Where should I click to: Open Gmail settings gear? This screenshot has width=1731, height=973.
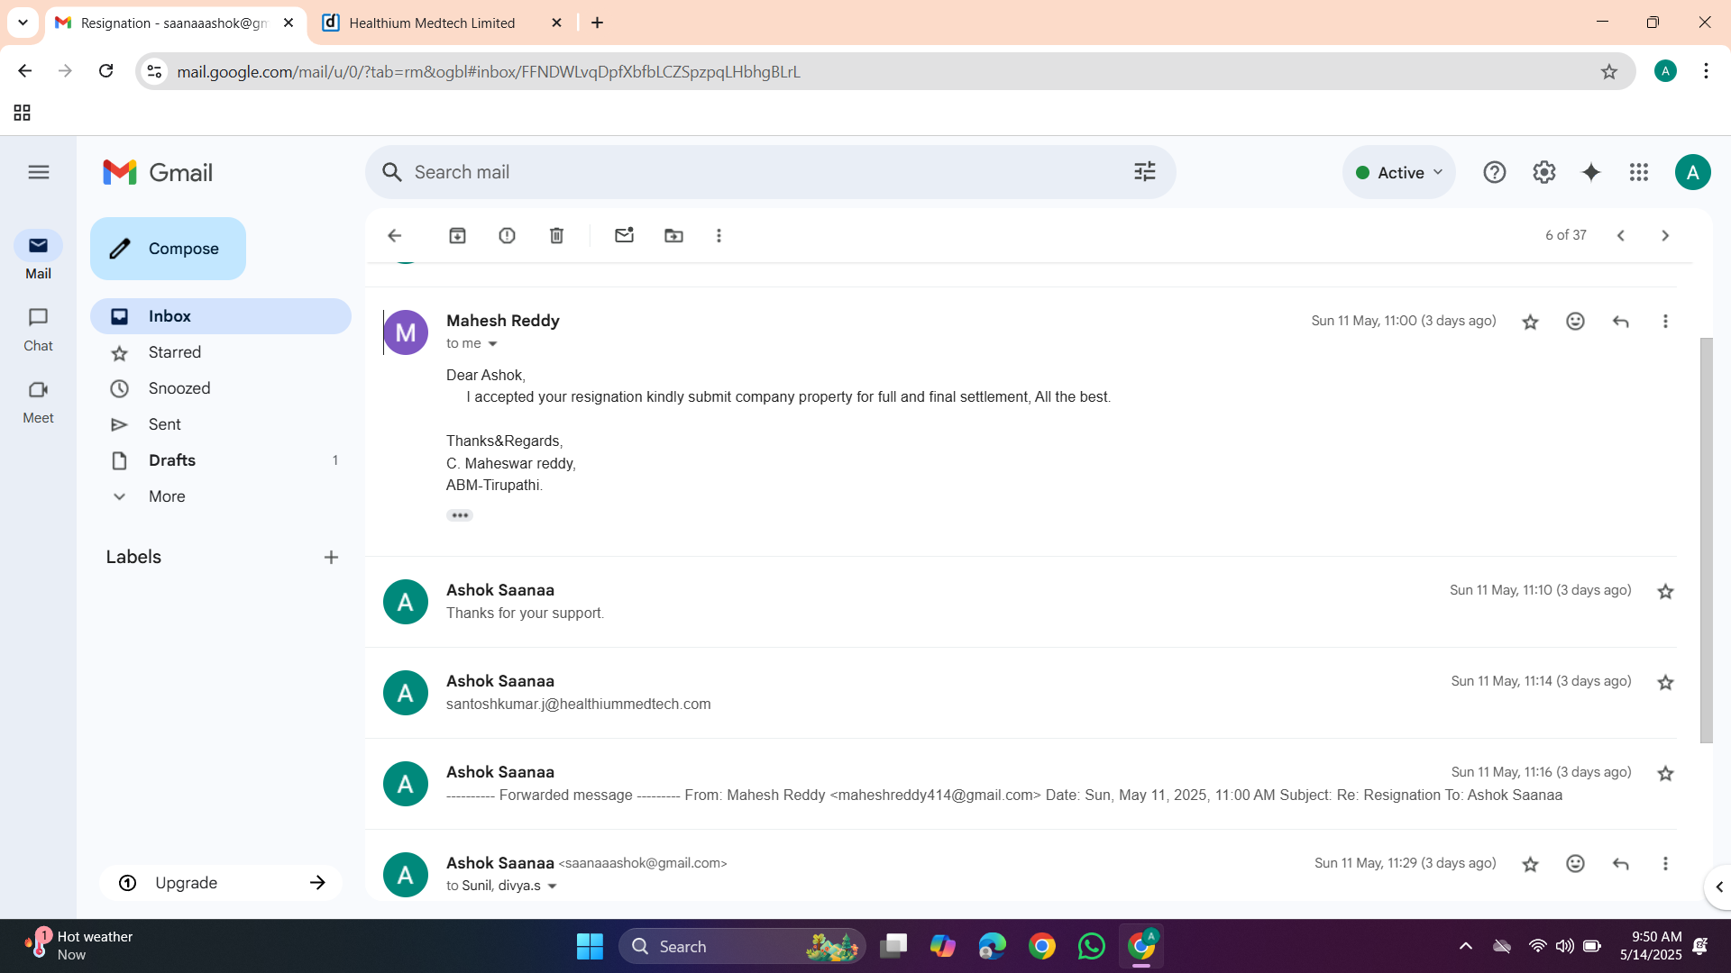1543,172
